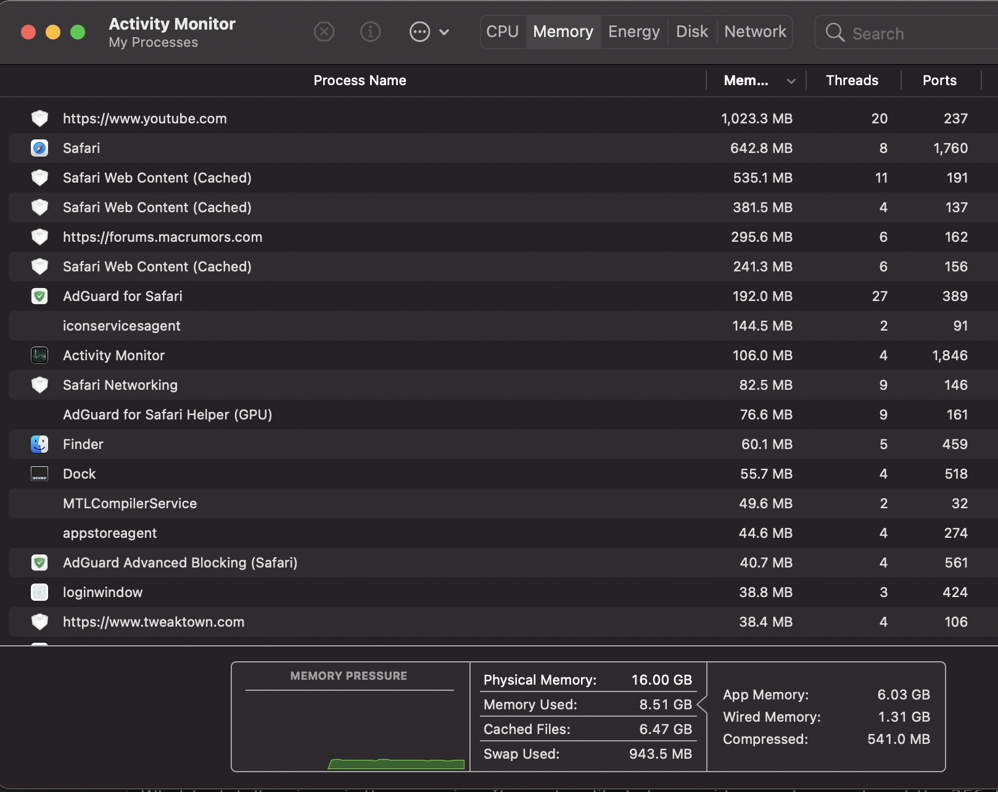The image size is (998, 792).
Task: Select the Activity Monitor process name in list
Action: 114,355
